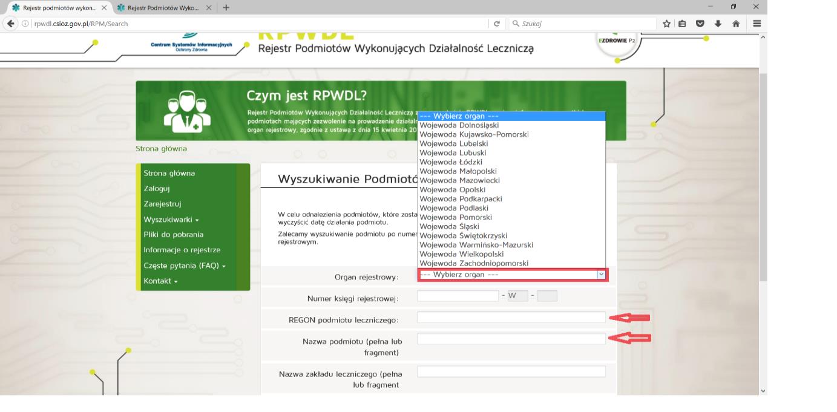Screen dimensions: 837x412
Task: Select Wojewoda Mazowiecki option
Action: click(511, 180)
